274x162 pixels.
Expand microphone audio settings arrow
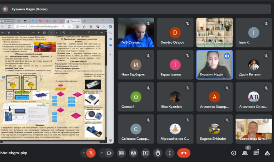tap(83, 153)
